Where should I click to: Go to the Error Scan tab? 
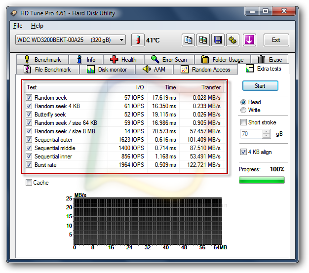pyautogui.click(x=169, y=59)
